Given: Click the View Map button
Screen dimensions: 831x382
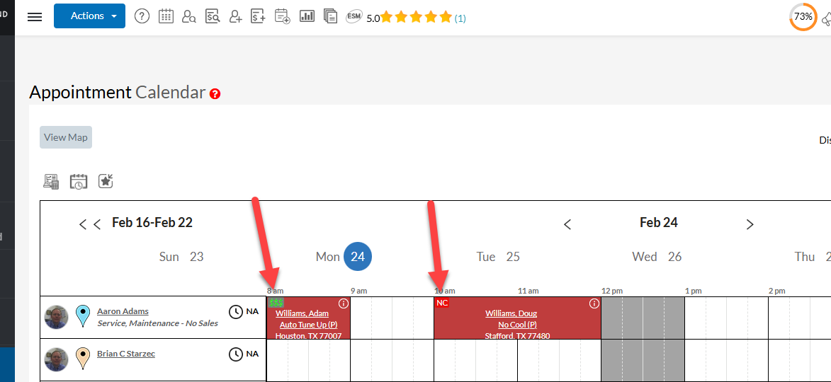Looking at the screenshot, I should pyautogui.click(x=66, y=137).
